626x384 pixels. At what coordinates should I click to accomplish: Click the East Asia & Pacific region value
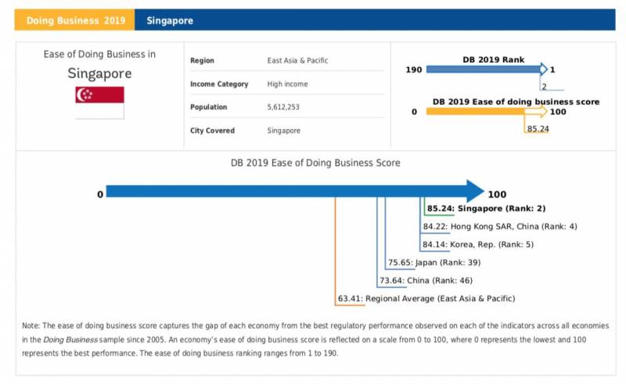[x=299, y=61]
